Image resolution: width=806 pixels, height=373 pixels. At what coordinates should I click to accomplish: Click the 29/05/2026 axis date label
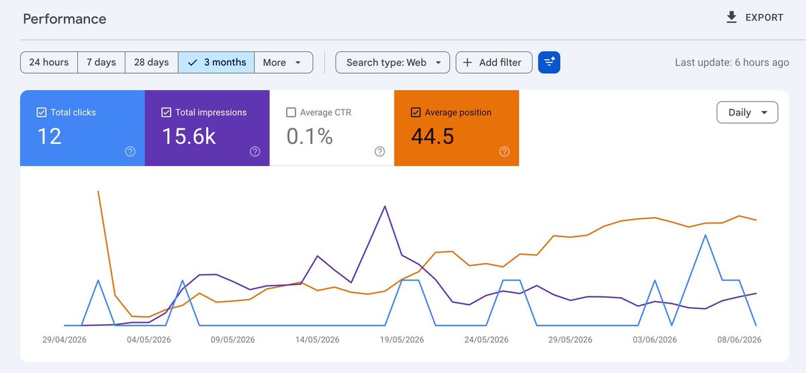(570, 340)
